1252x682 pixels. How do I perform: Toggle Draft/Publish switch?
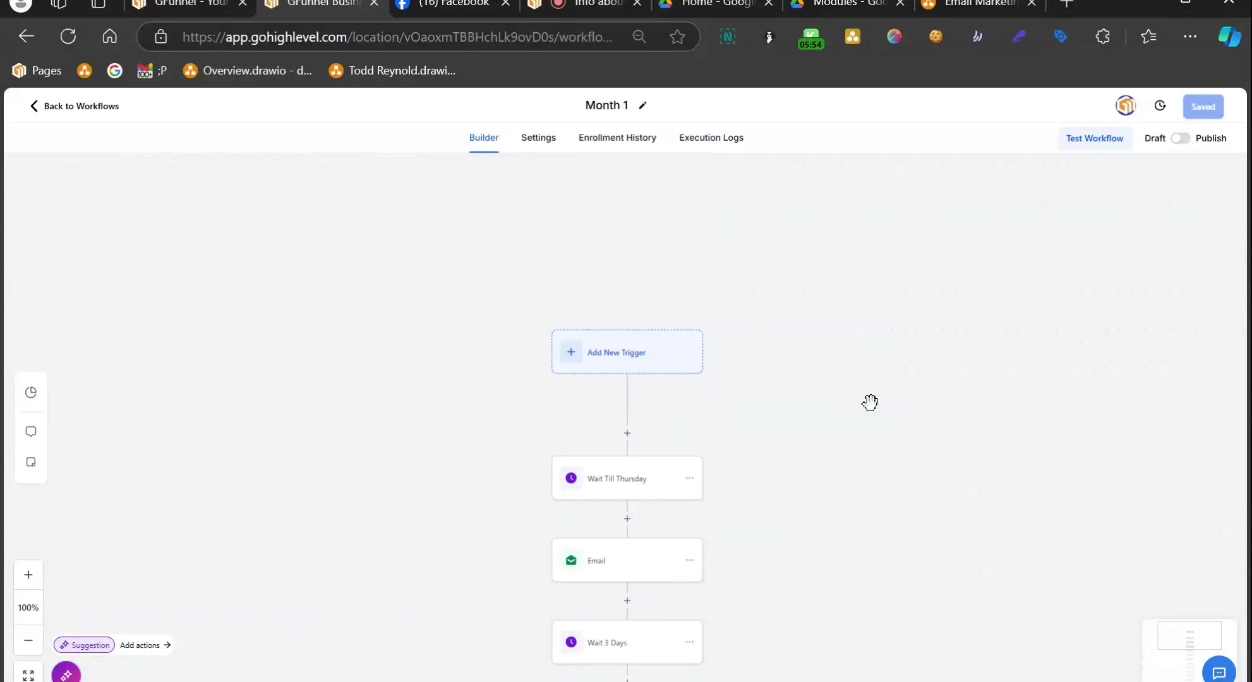(x=1179, y=138)
